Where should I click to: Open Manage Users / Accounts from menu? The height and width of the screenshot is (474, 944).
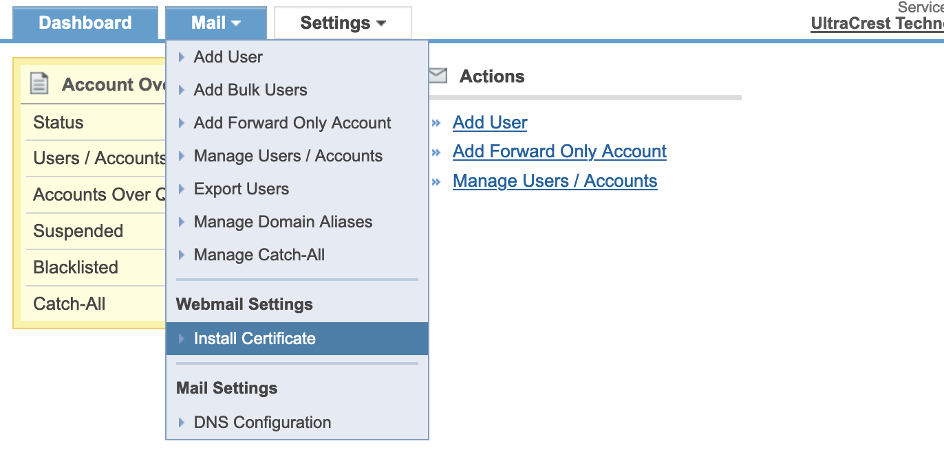point(297,156)
